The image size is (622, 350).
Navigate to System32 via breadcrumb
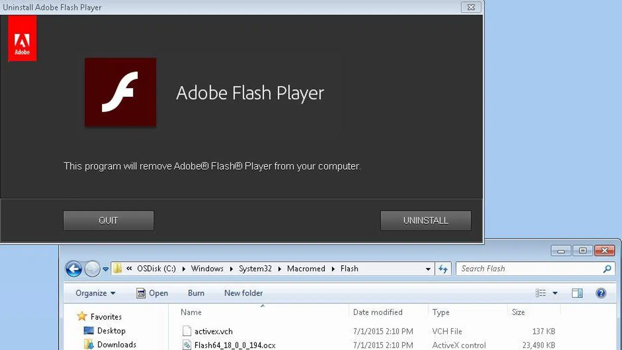click(x=255, y=268)
